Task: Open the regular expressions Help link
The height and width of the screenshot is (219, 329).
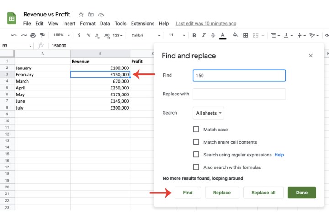Action: (279, 155)
